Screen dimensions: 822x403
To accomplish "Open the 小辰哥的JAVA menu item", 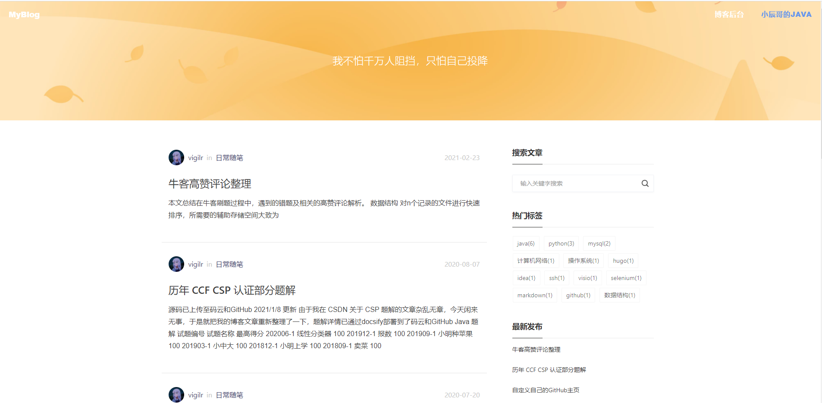I will click(x=786, y=14).
